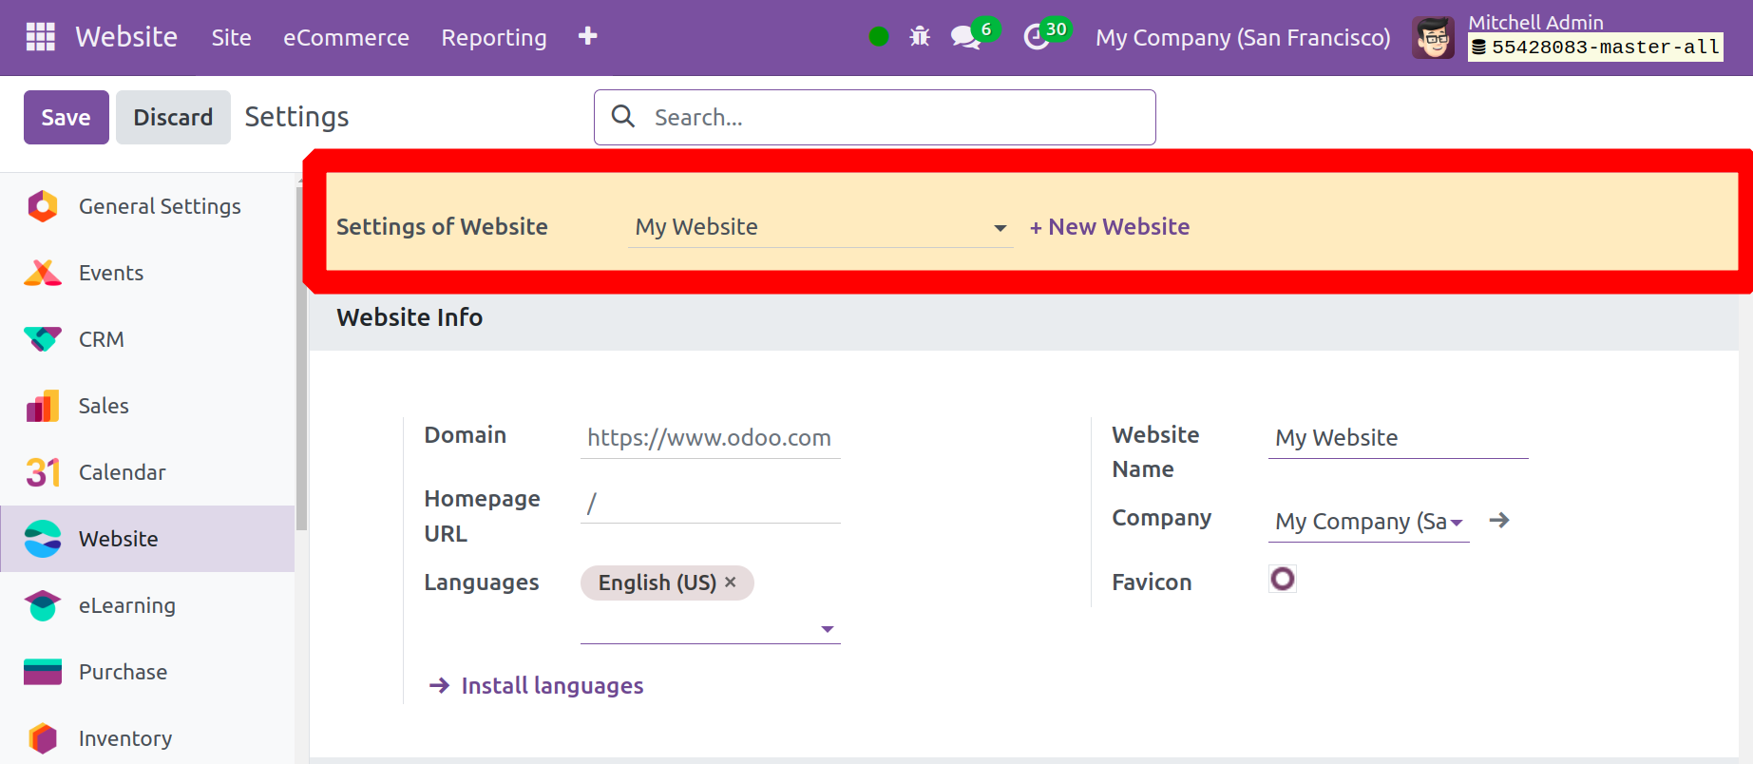Open CRM settings in sidebar
Viewport: 1753px width, 764px height.
pos(101,339)
